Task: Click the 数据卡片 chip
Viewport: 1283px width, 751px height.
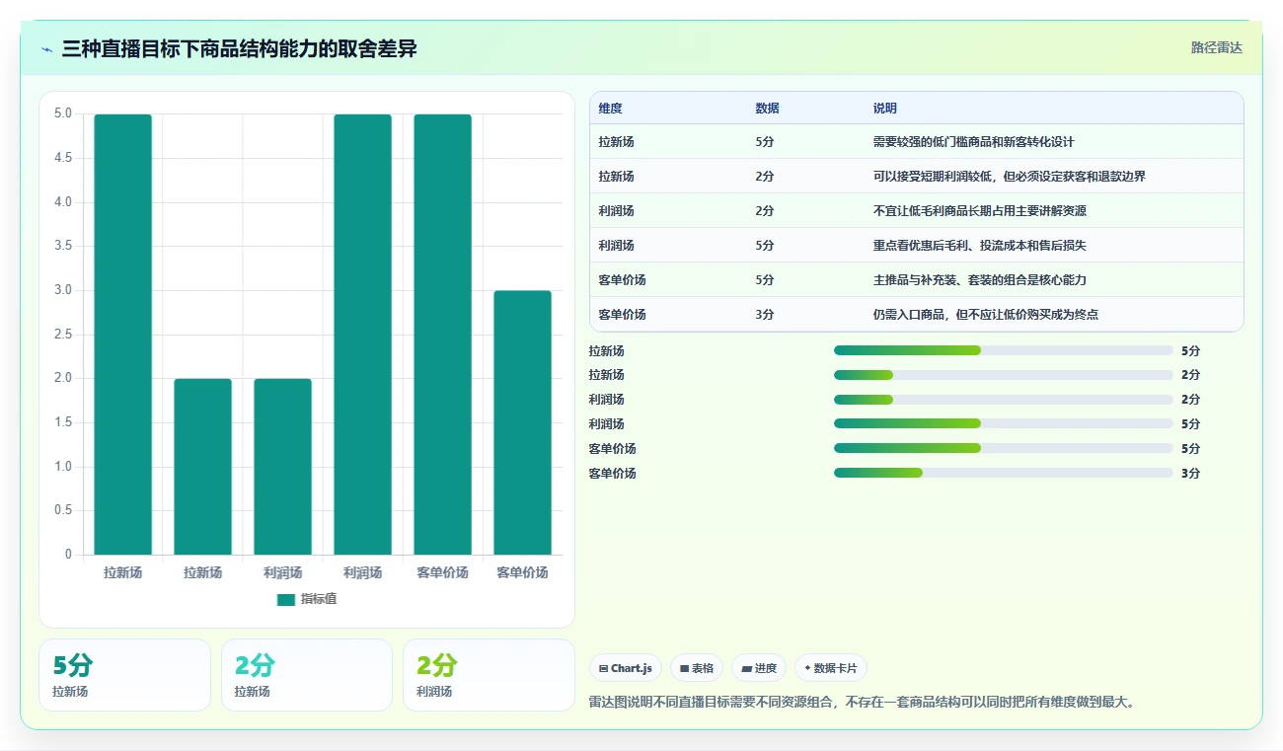Action: coord(831,668)
